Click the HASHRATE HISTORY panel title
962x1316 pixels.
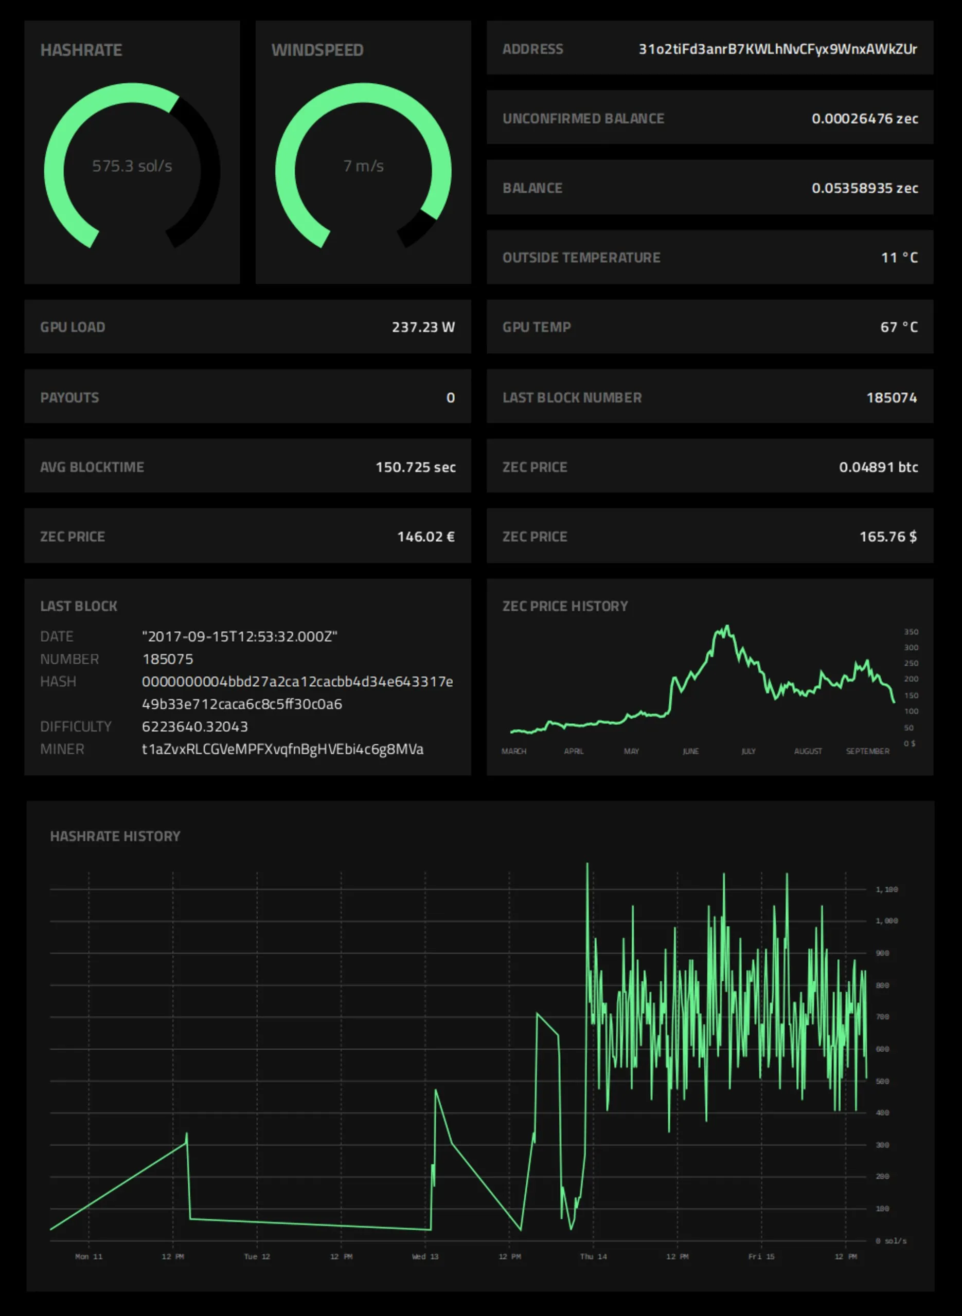click(x=115, y=836)
